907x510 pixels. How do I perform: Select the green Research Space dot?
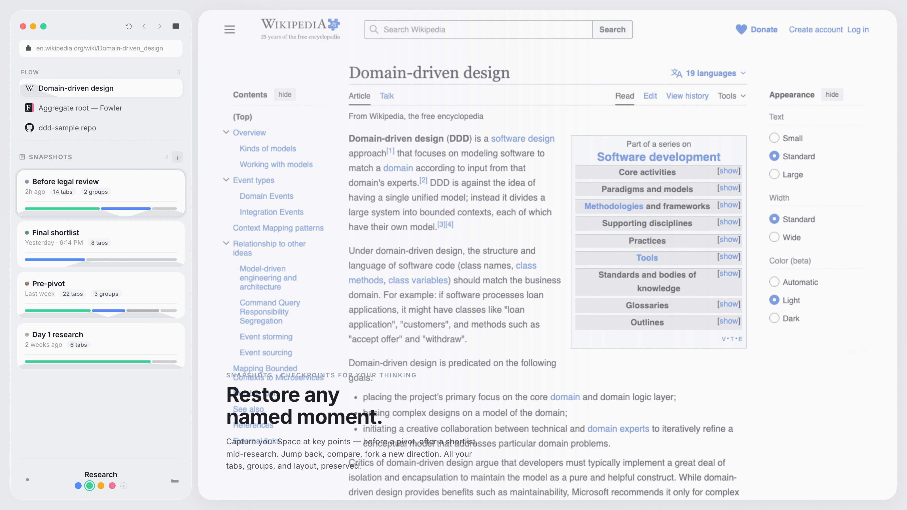click(90, 486)
